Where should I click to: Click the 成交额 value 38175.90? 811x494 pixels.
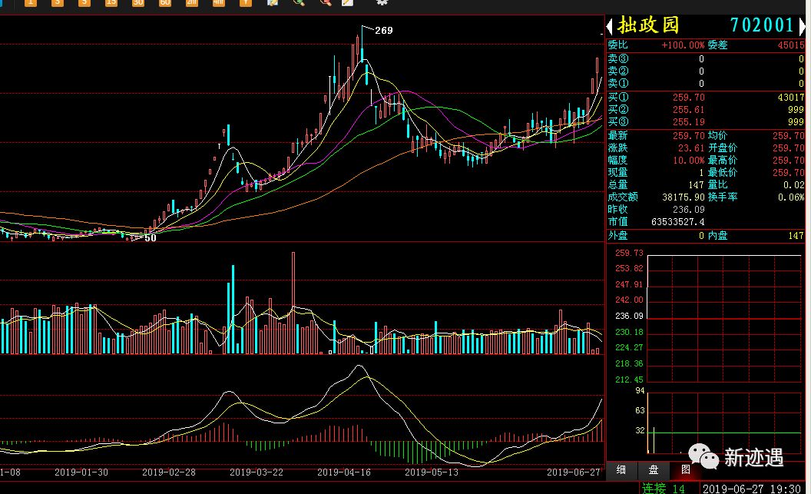click(684, 197)
